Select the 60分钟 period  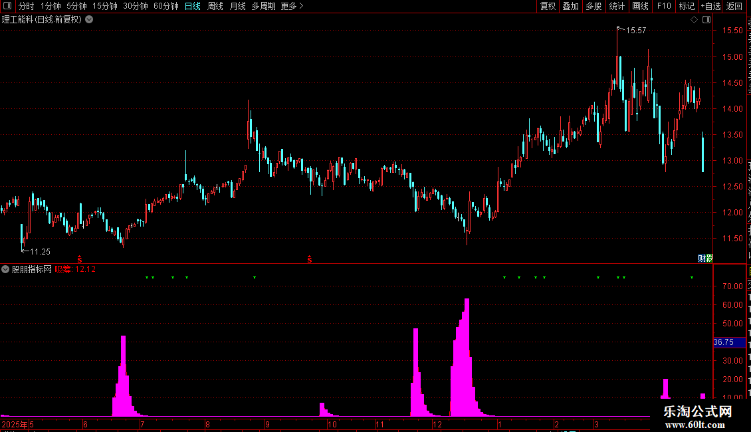[x=165, y=6]
